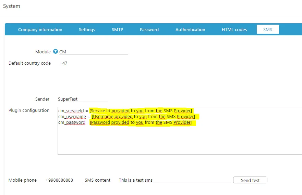Viewport: 302px width, 195px height.
Task: Click the cm_password configuration line
Action: (x=125, y=122)
